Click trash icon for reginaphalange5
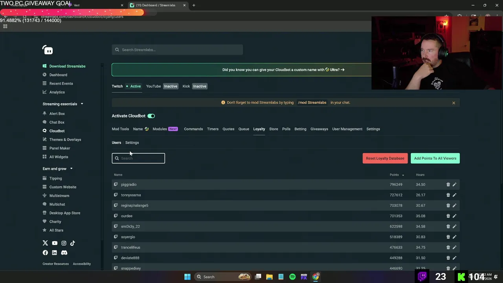 tap(448, 205)
